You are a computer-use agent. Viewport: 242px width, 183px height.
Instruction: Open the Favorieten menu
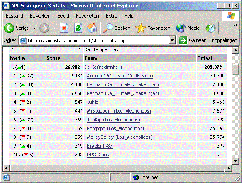coord(87,16)
